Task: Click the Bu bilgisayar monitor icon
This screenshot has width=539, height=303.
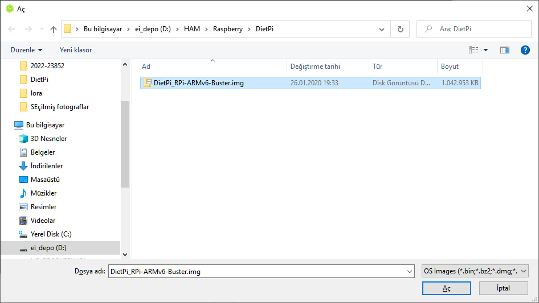Action: pyautogui.click(x=19, y=125)
